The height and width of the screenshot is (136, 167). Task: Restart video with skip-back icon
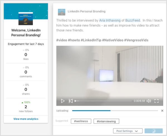(71, 101)
